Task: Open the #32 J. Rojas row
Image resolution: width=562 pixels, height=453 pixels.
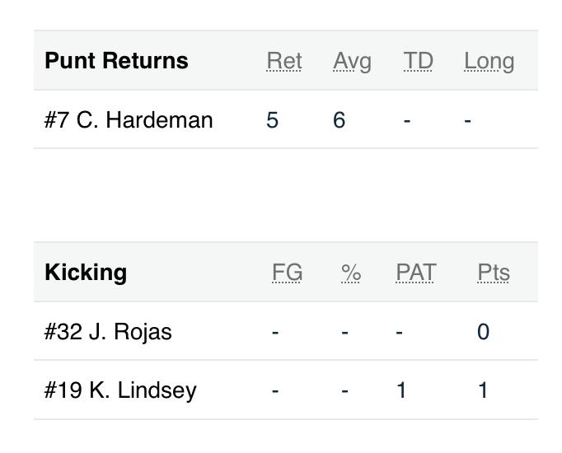Action: 108,332
